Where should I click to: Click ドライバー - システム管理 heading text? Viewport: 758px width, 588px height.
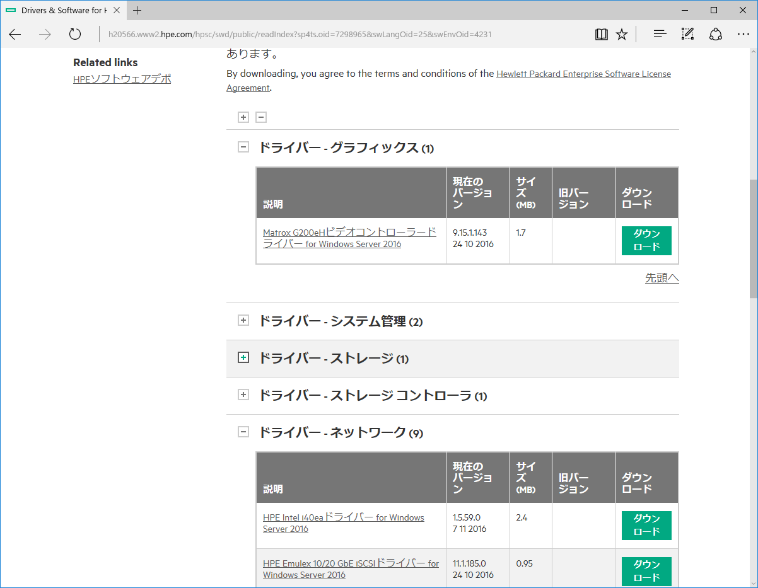pos(341,321)
